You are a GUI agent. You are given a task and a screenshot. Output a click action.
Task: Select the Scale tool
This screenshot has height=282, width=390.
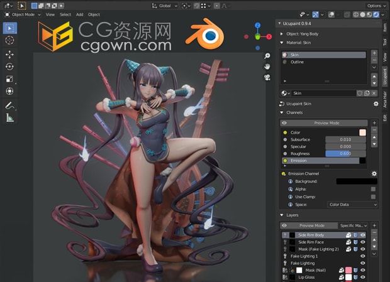pyautogui.click(x=9, y=79)
